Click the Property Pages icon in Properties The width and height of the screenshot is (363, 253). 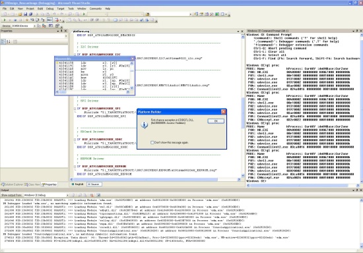point(15,42)
